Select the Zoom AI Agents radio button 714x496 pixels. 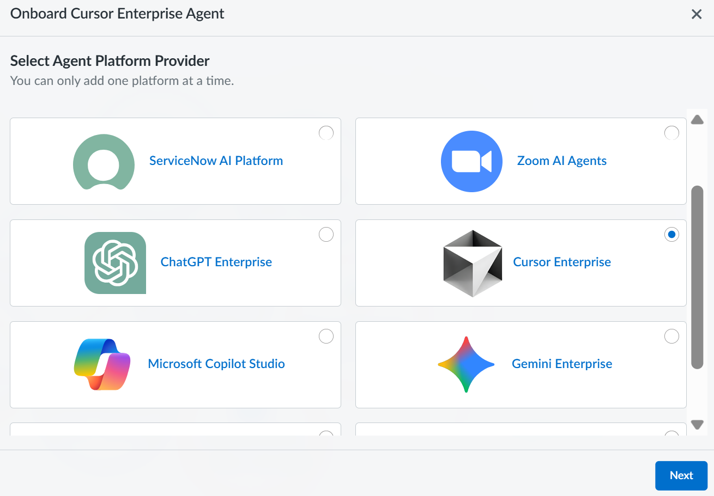click(671, 133)
